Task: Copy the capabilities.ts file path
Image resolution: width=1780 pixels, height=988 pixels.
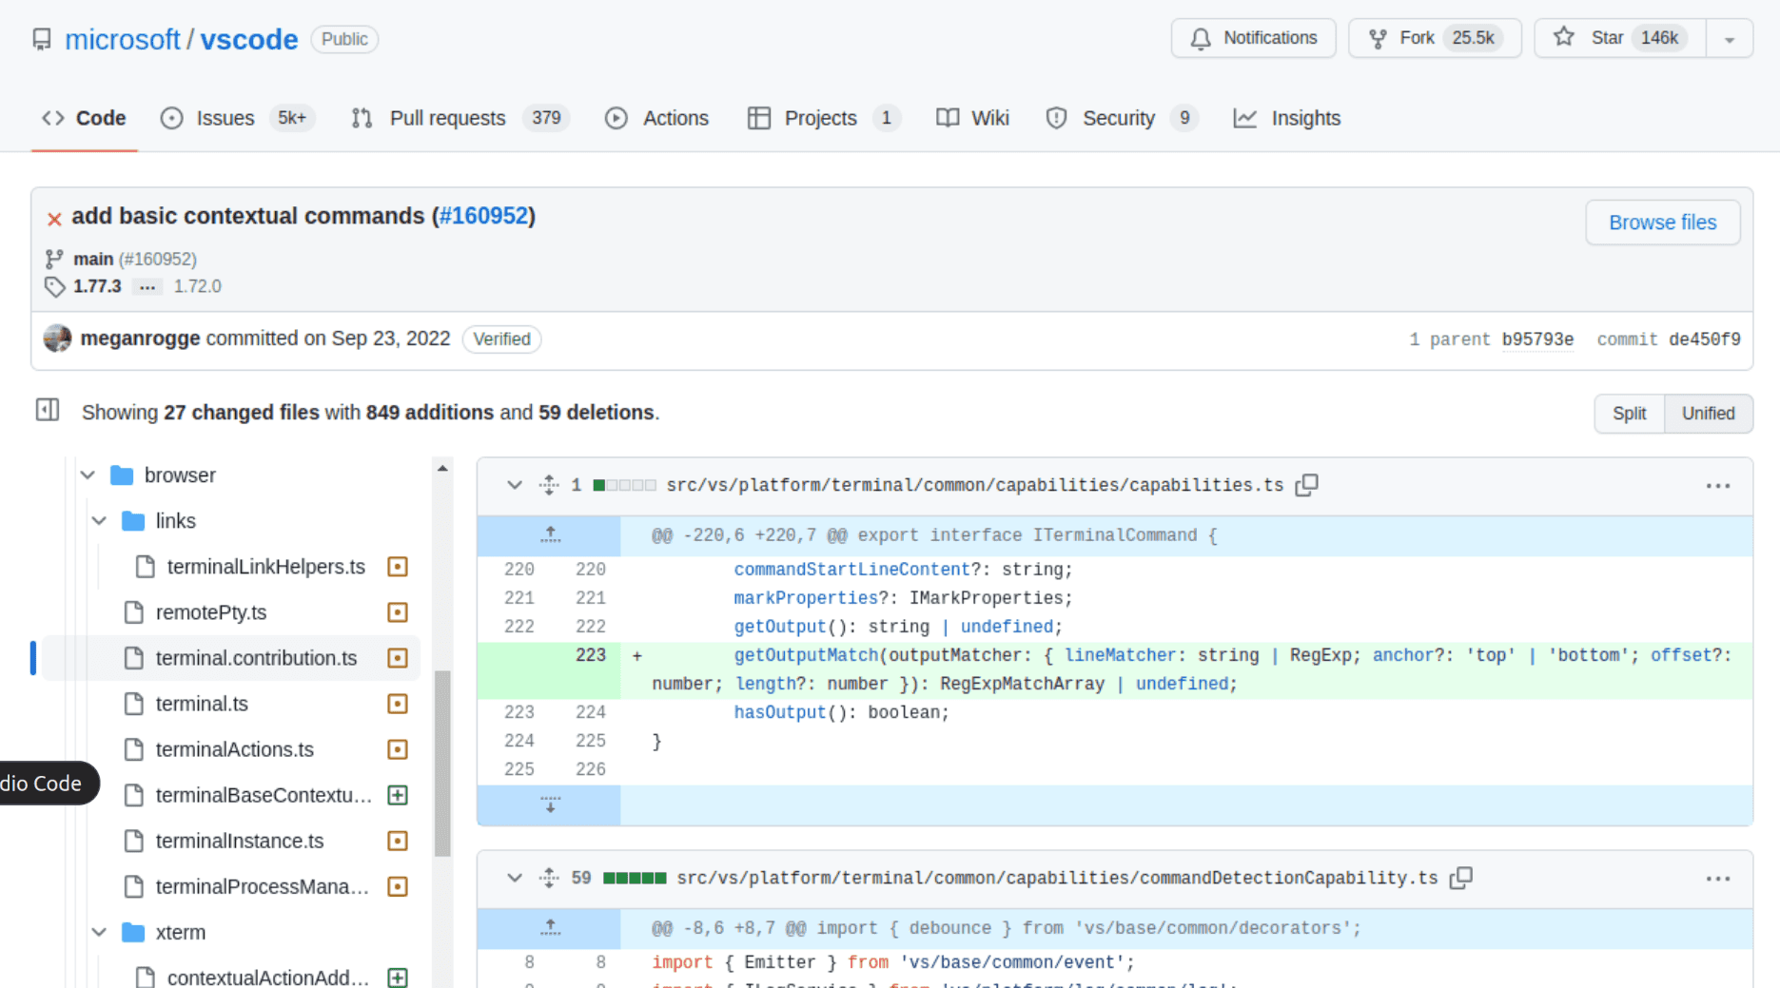Action: tap(1307, 485)
